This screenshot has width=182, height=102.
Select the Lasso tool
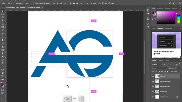tap(3, 17)
